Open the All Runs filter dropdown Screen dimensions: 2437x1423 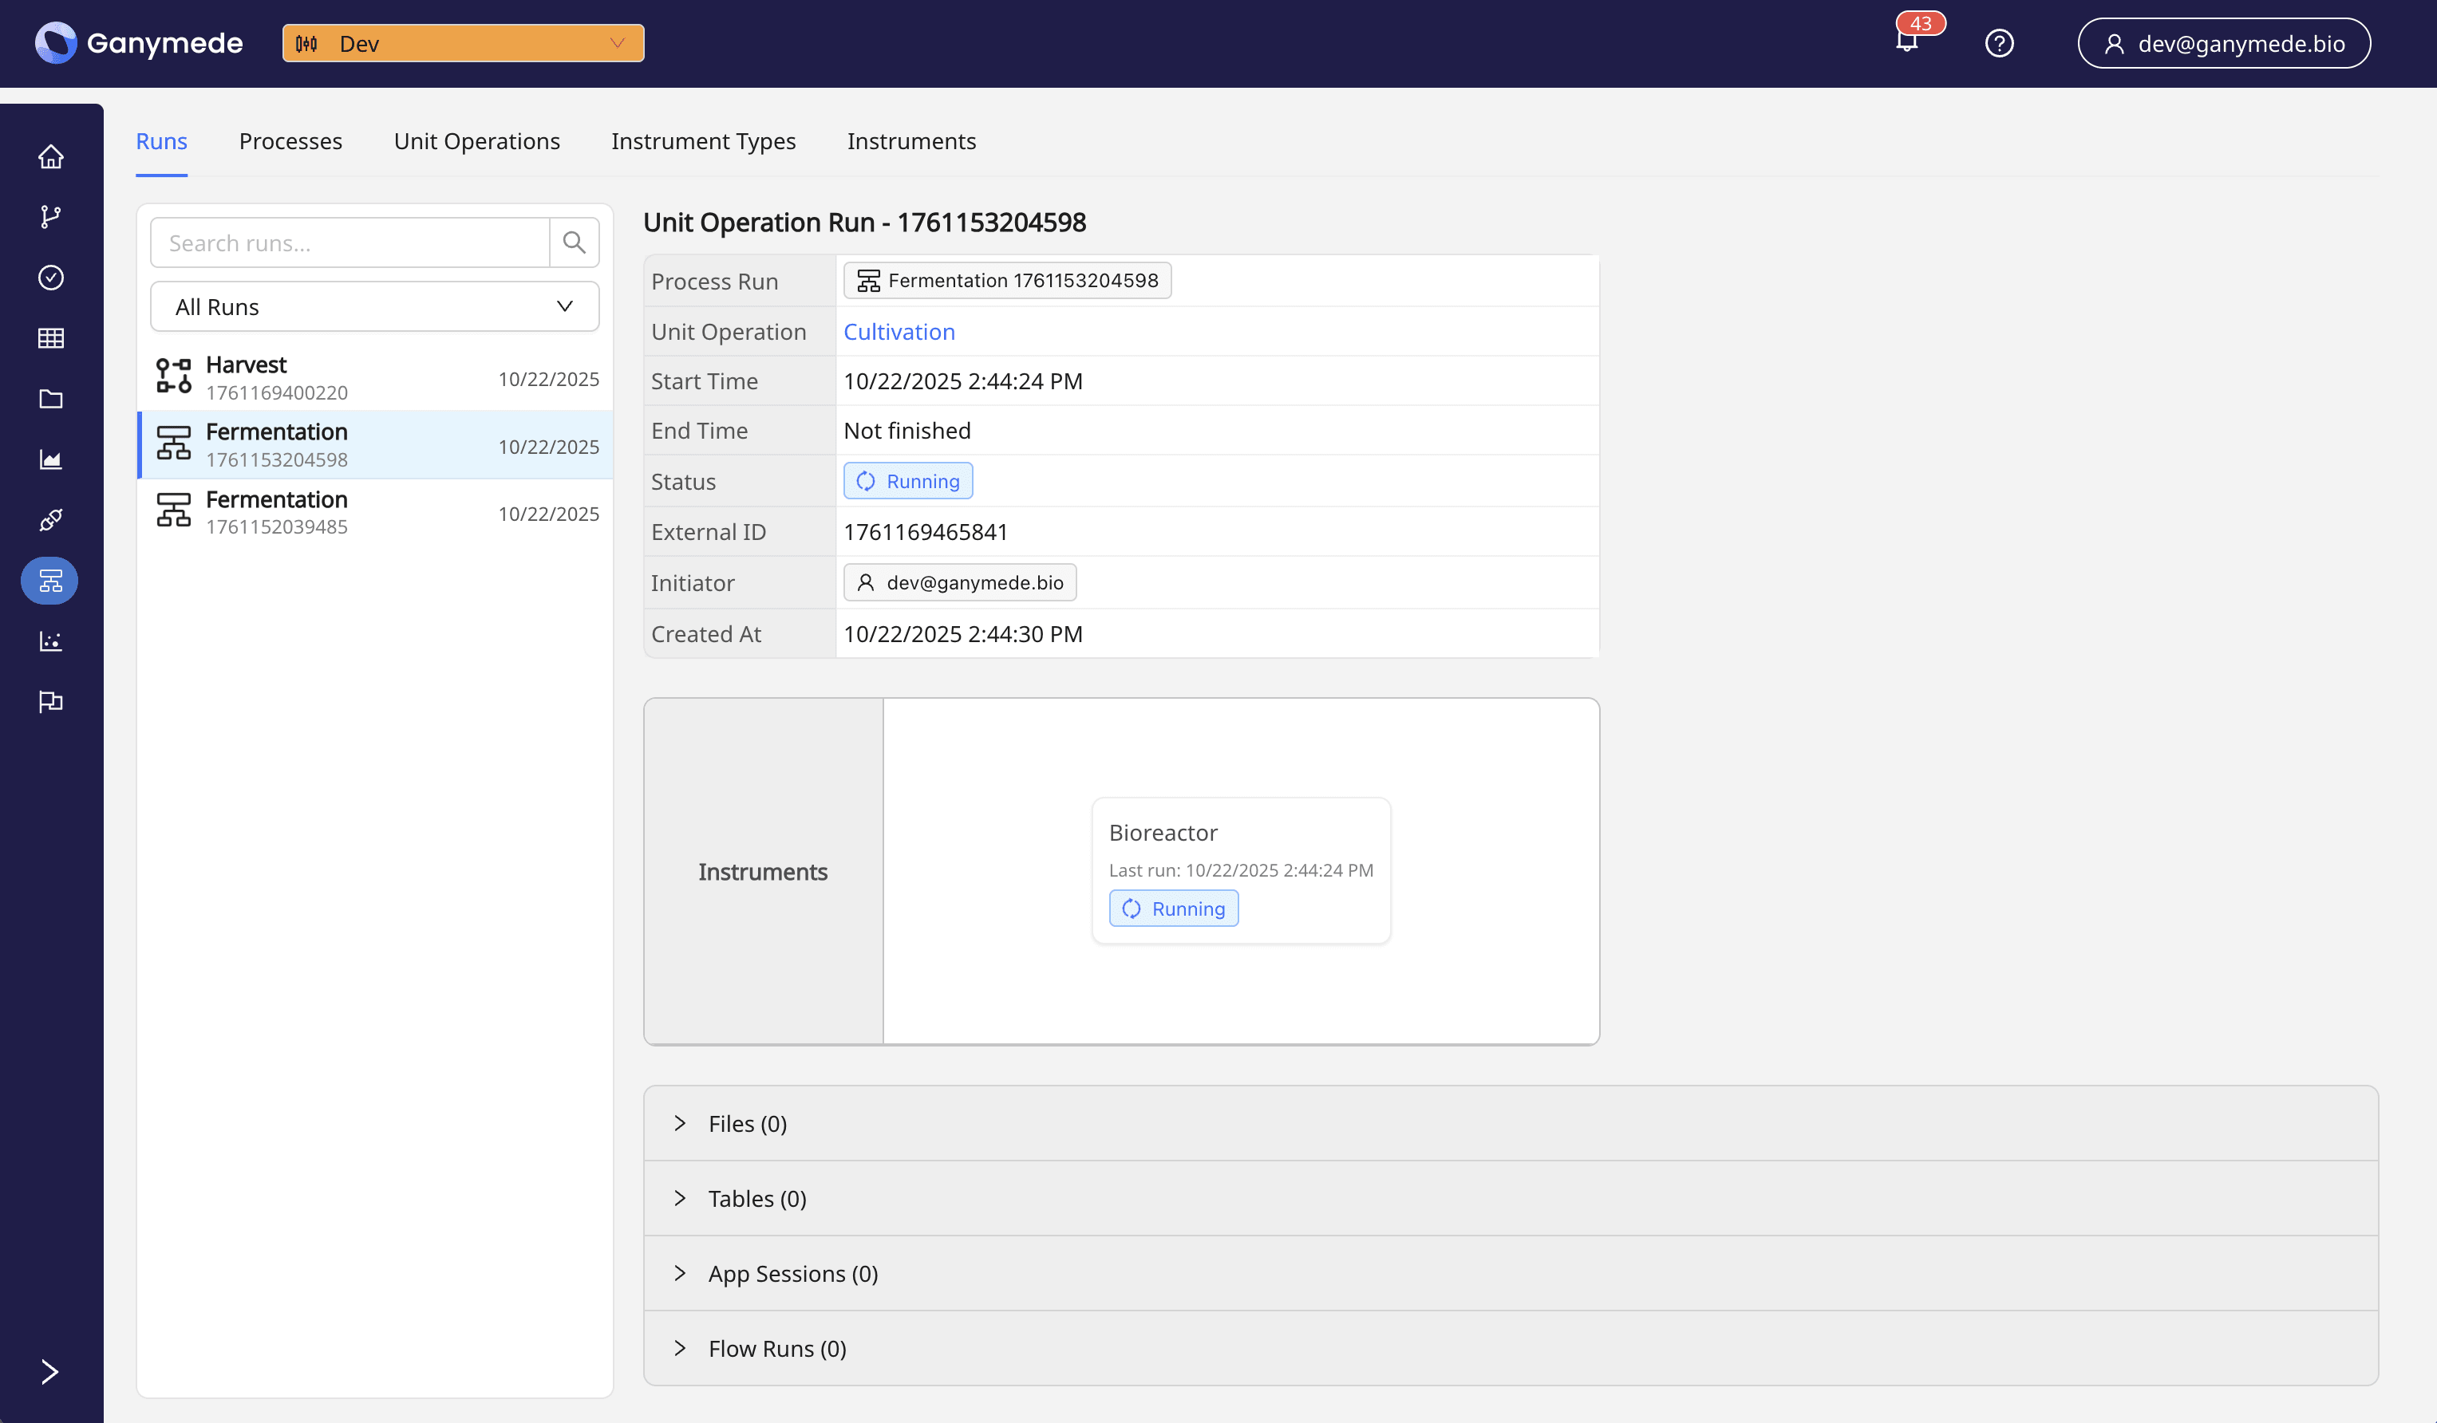[x=374, y=306]
